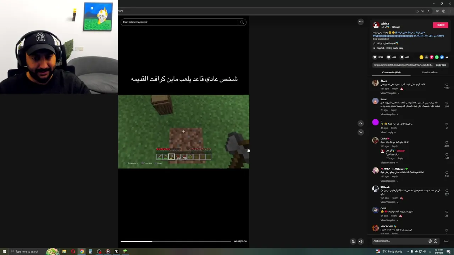The width and height of the screenshot is (454, 255).
Task: Click the Follow button
Action: point(441,25)
